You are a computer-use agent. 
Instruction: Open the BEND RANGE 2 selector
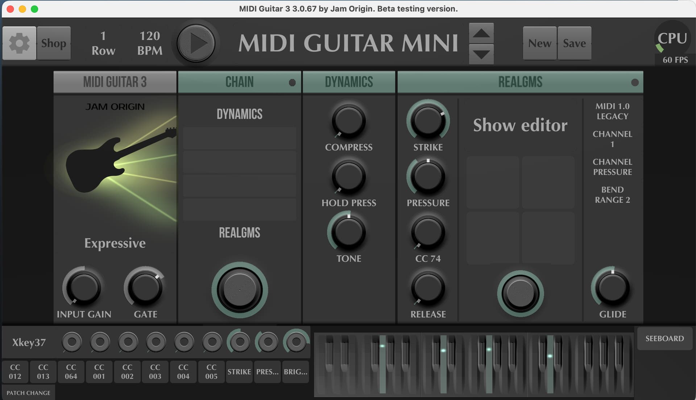612,195
